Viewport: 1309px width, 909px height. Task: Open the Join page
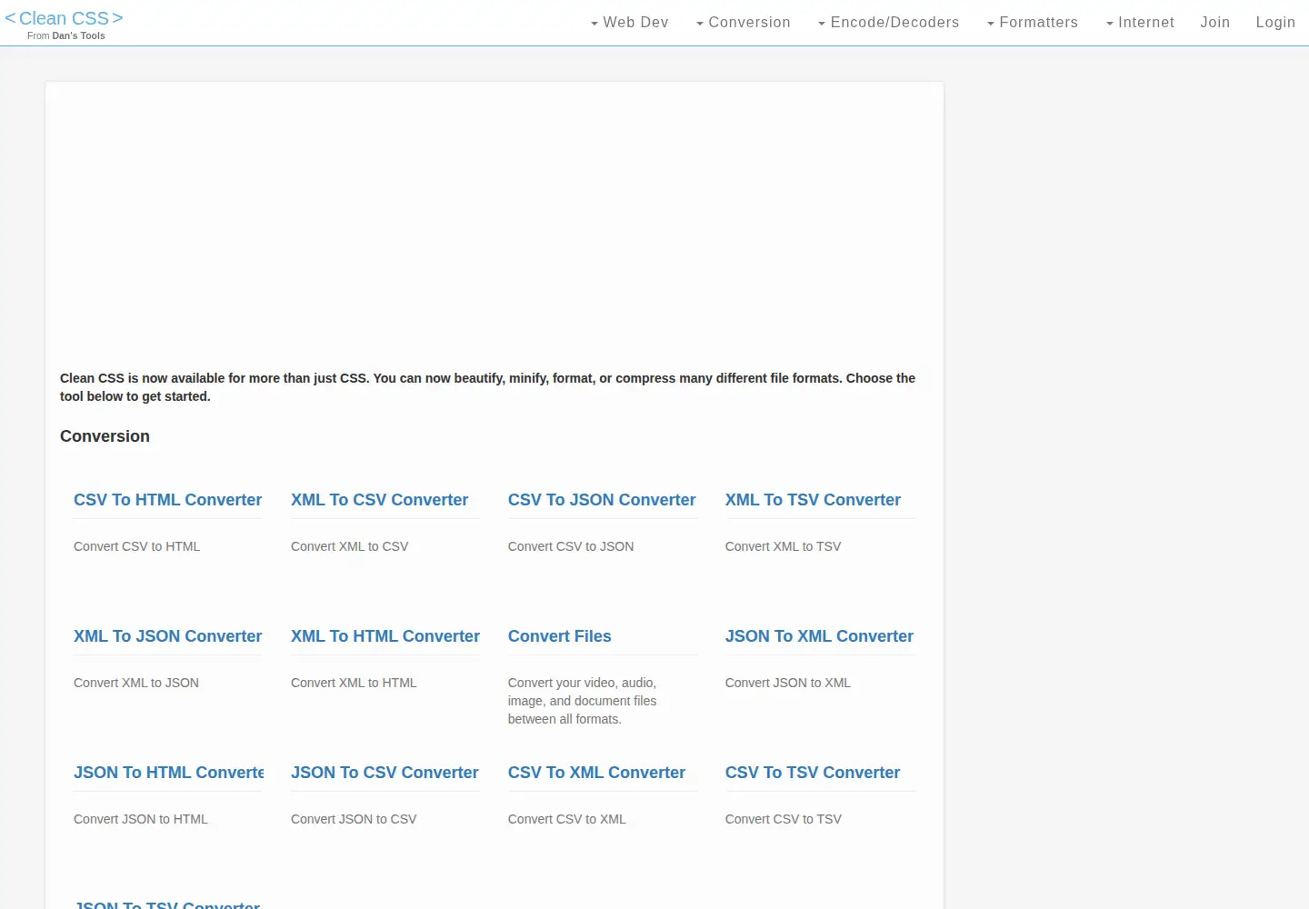click(x=1214, y=23)
